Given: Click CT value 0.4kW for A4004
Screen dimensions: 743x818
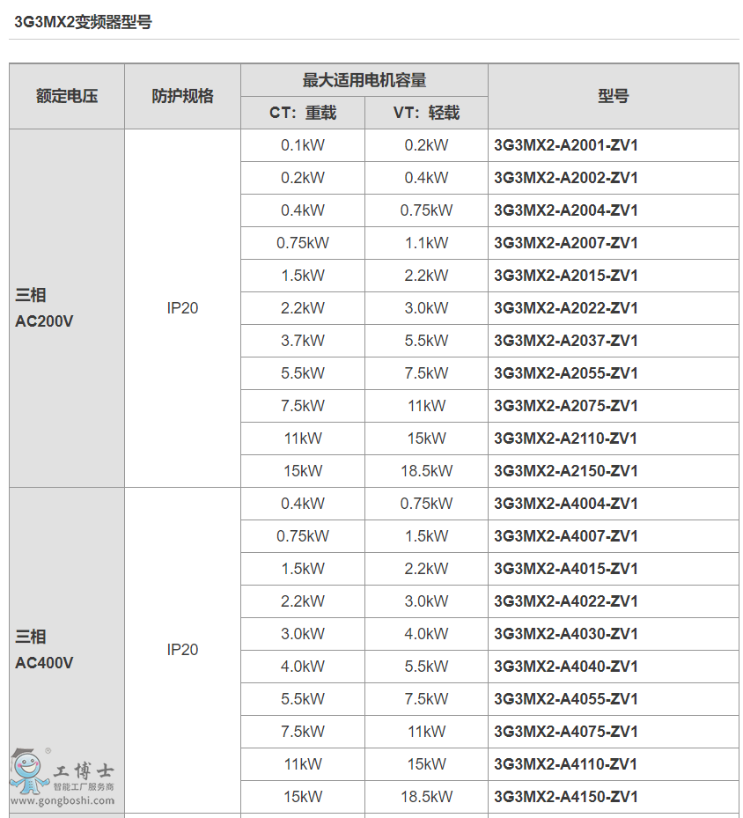Looking at the screenshot, I should coord(303,504).
